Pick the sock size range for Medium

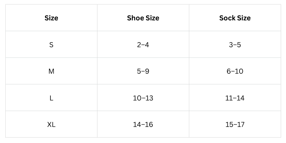point(235,71)
